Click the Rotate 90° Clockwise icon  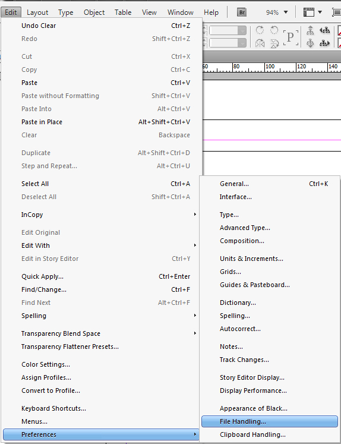(260, 30)
